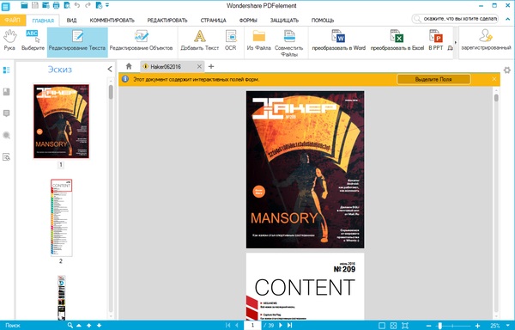Open the ЗАЩИЩАТЬ tab
Viewport: 515px width, 330px height.
(x=284, y=21)
